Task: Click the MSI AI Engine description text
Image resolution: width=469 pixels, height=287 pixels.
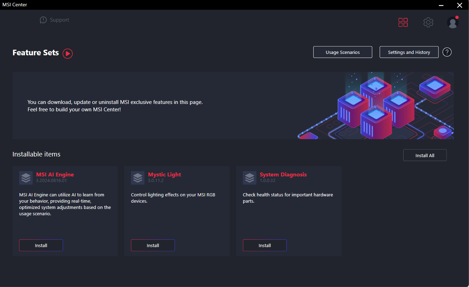Action: click(x=65, y=204)
